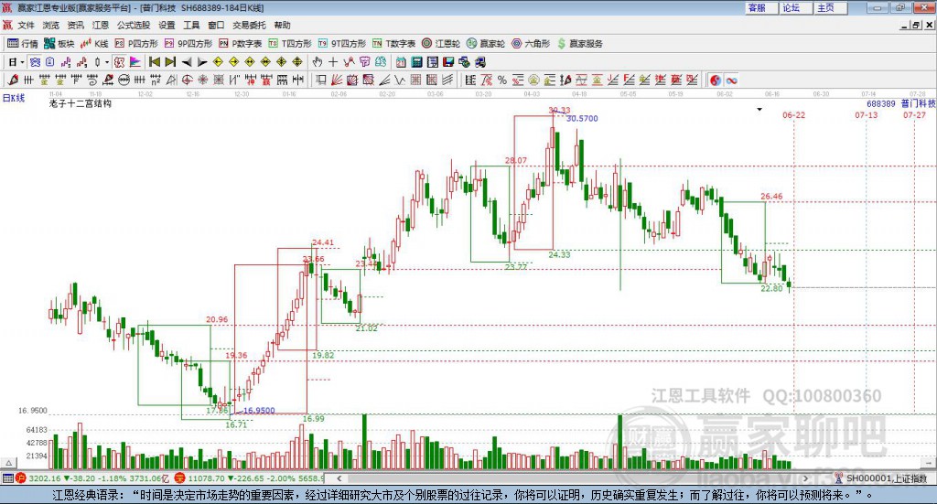Open the P四方形 square tool
The width and height of the screenshot is (937, 504).
[136, 44]
